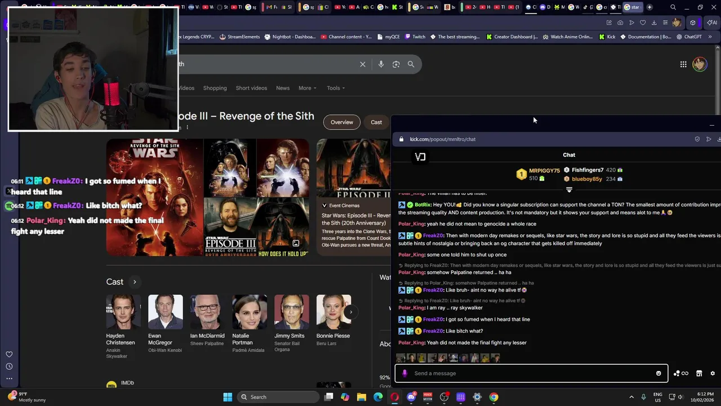Show more cast members with the carousel arrow
This screenshot has width=721, height=406.
pyautogui.click(x=351, y=312)
